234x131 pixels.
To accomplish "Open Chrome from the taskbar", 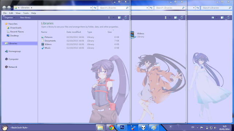I will pos(111,128).
